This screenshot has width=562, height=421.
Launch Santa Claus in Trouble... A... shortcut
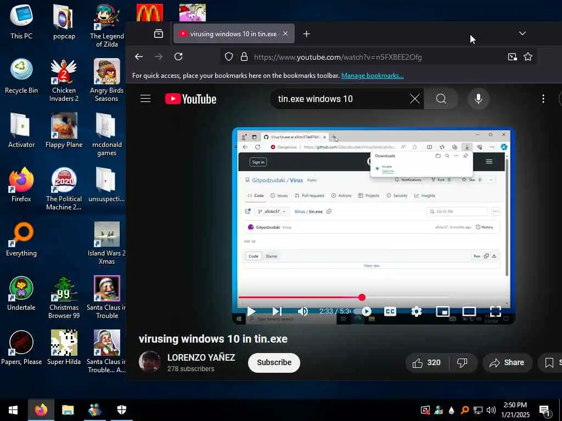pyautogui.click(x=107, y=352)
